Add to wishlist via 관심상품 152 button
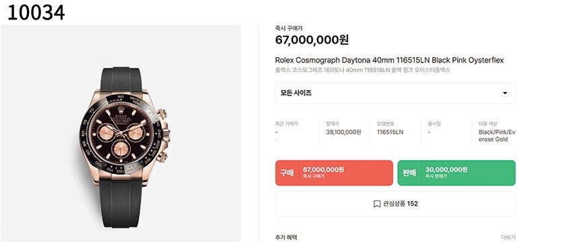This screenshot has width=579, height=242. click(x=395, y=204)
